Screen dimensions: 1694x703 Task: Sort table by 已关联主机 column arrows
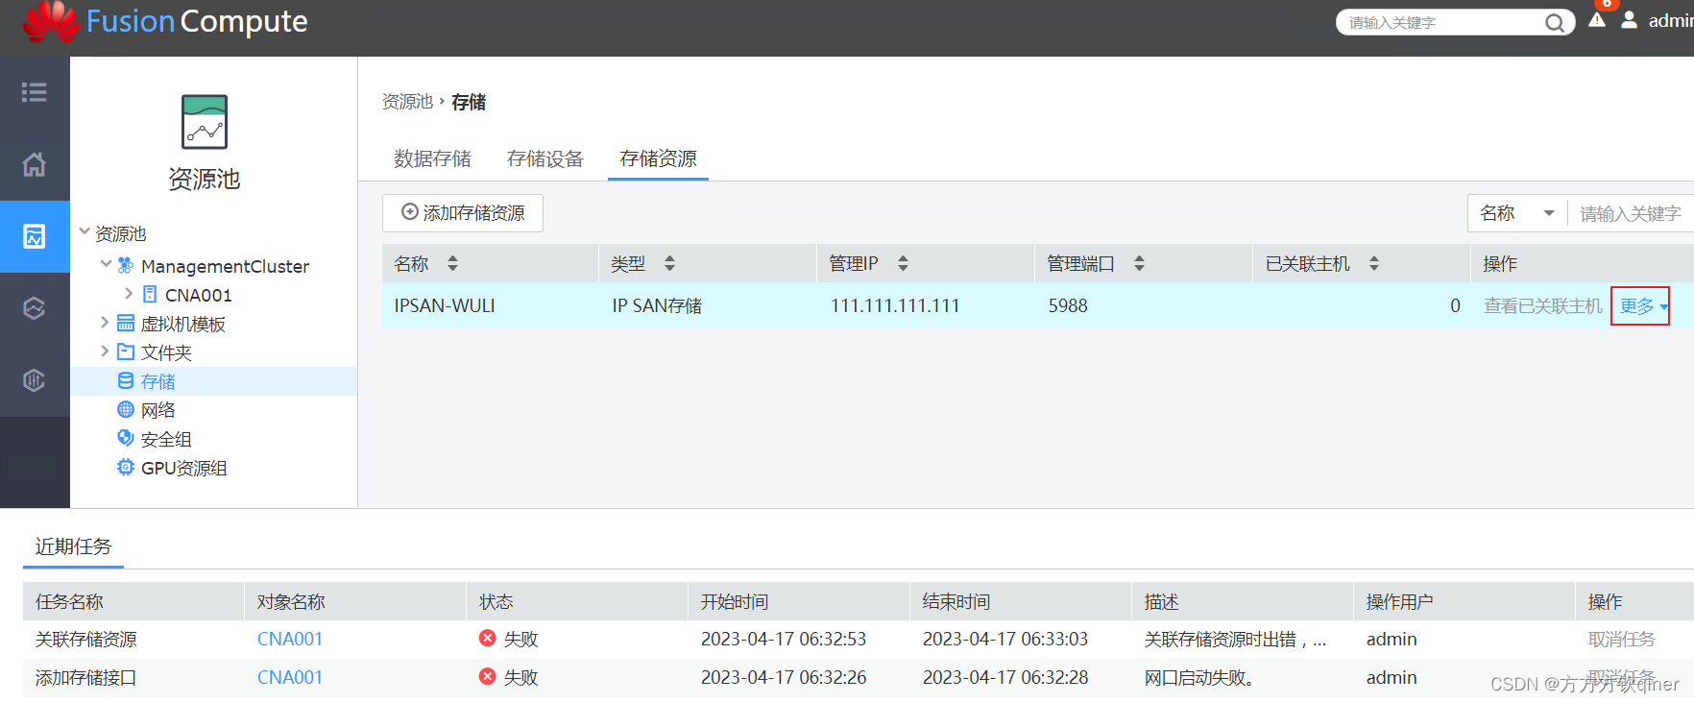click(1374, 263)
